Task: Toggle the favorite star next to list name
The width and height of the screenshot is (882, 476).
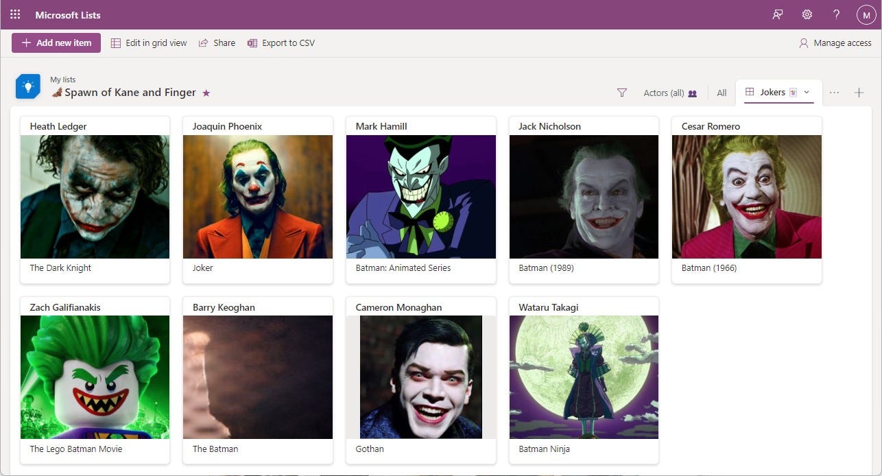Action: point(206,93)
